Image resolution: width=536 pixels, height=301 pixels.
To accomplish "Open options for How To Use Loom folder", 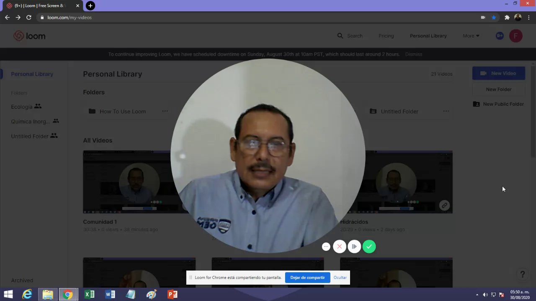I will coord(165,111).
